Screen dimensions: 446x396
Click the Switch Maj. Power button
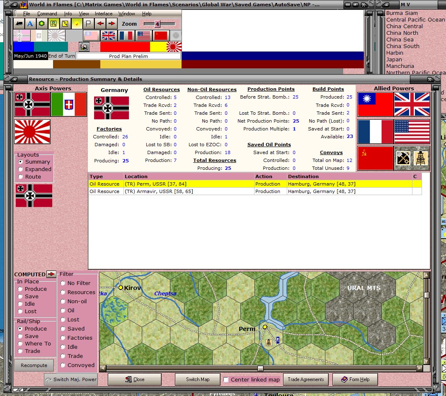(71, 379)
